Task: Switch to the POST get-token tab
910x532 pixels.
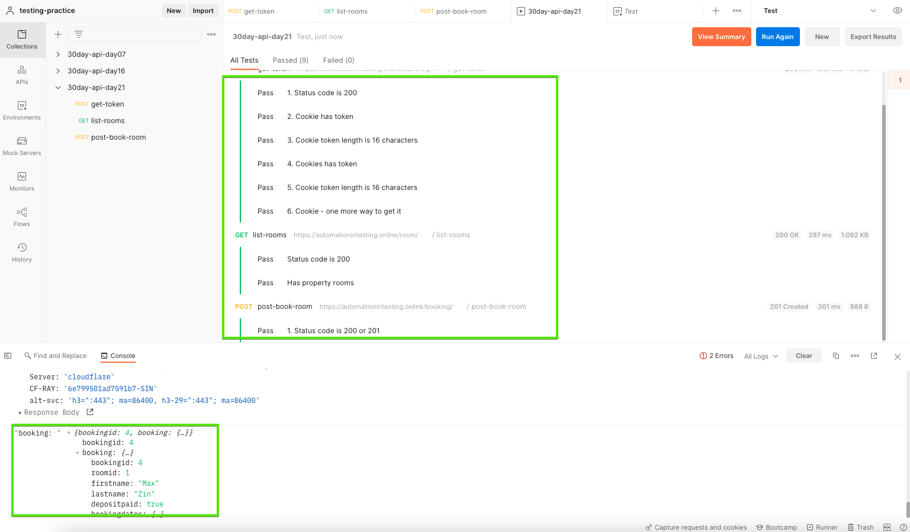Action: click(x=271, y=11)
